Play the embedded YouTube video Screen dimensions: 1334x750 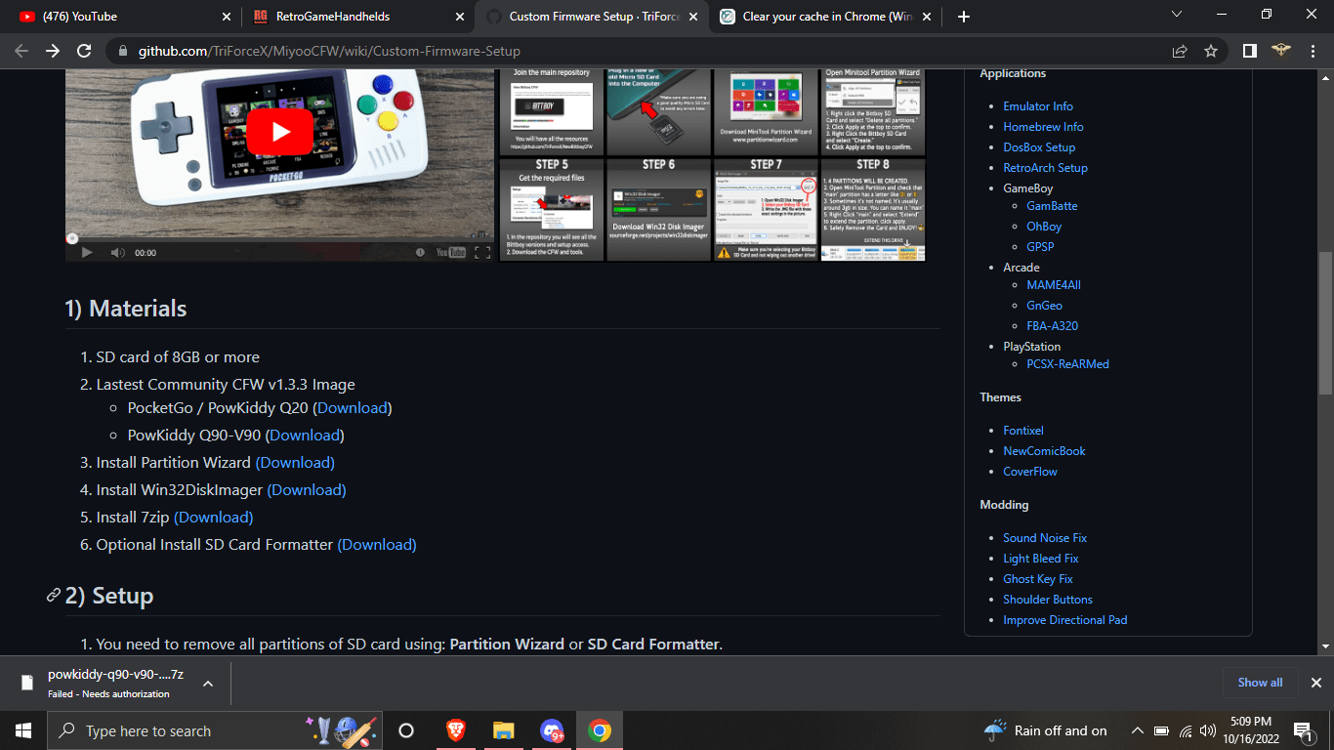click(x=279, y=132)
